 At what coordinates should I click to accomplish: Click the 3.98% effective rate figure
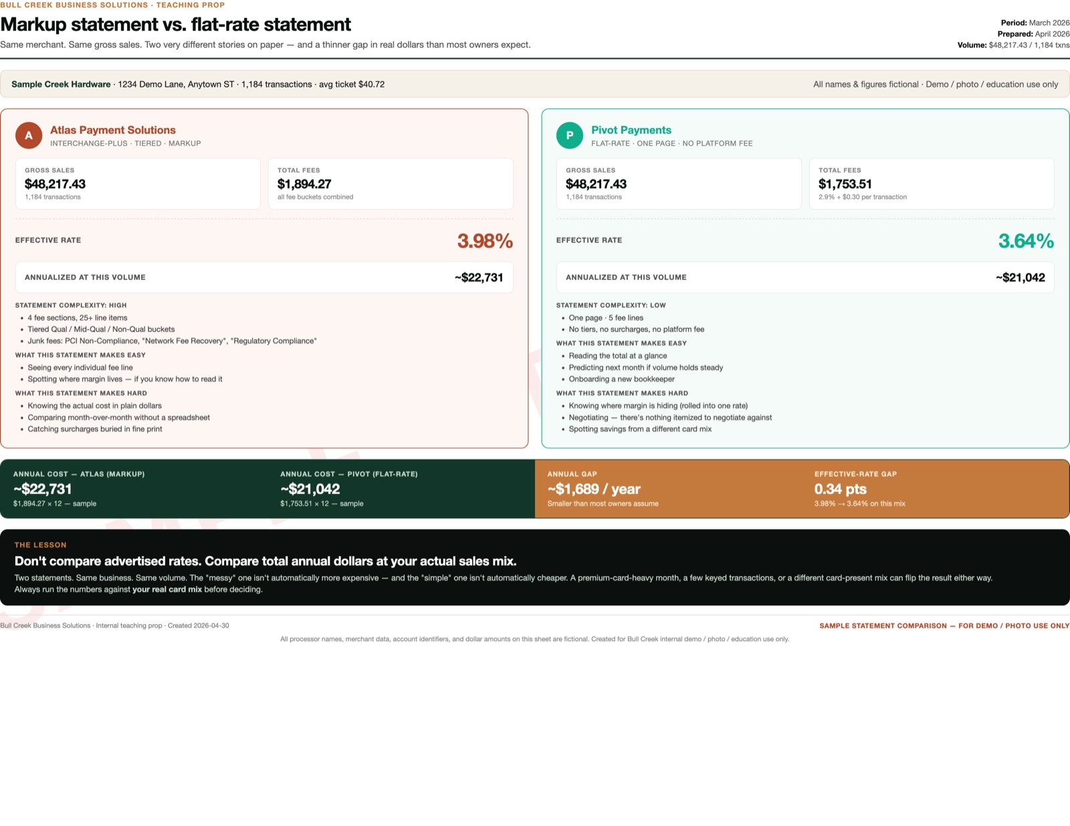(x=485, y=241)
